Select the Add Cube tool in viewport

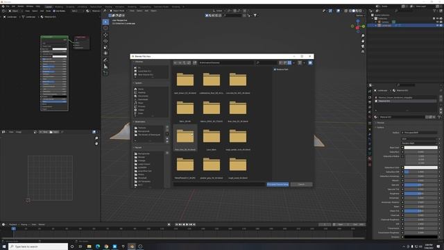tap(105, 73)
